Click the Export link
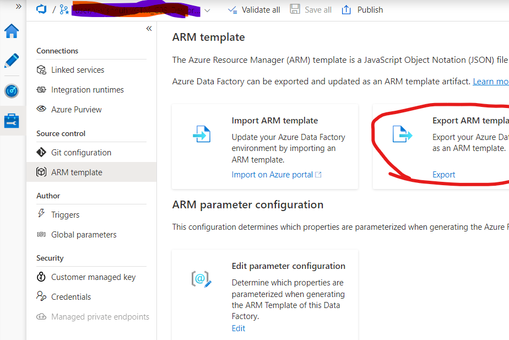Image resolution: width=509 pixels, height=340 pixels. pos(443,175)
